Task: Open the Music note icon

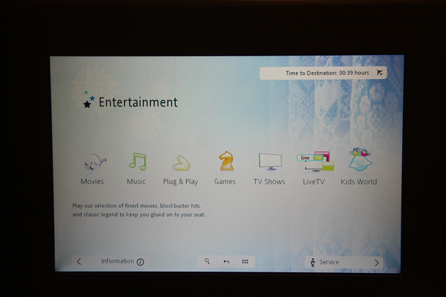Action: [138, 161]
